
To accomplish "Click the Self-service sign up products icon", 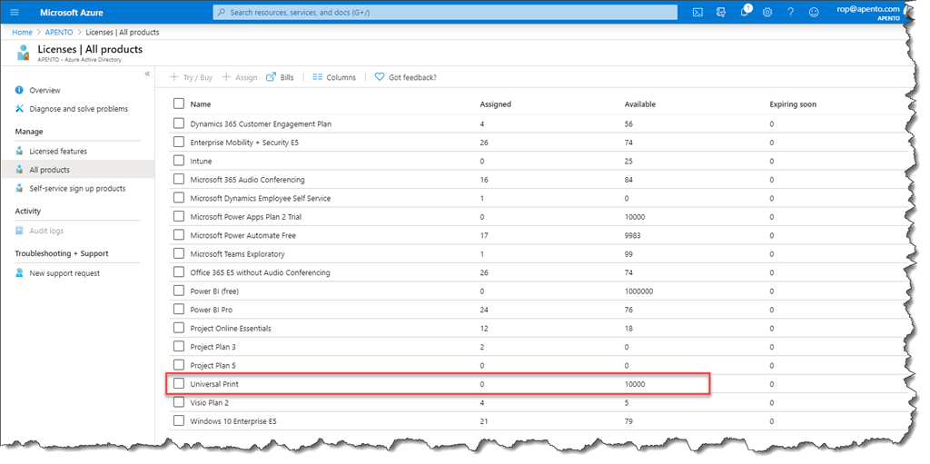I will click(x=20, y=189).
